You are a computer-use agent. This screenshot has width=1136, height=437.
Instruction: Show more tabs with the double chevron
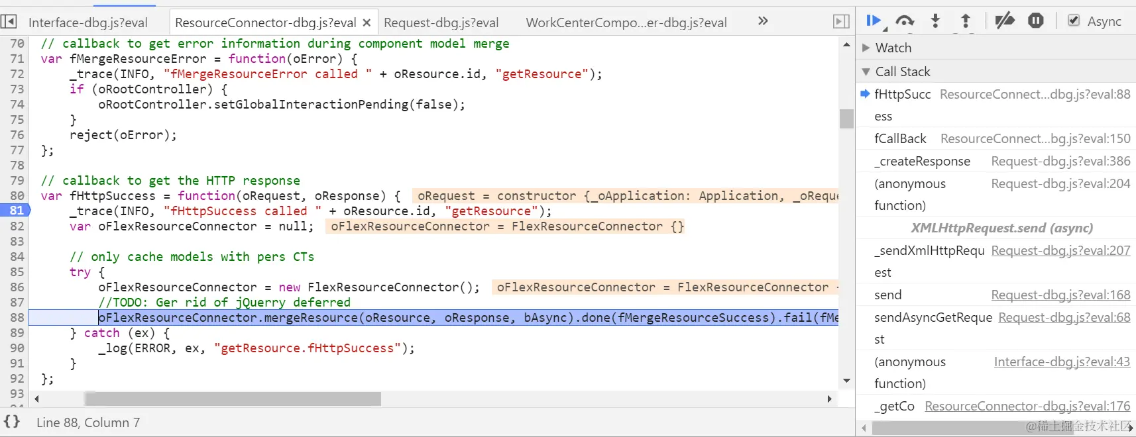coord(763,21)
